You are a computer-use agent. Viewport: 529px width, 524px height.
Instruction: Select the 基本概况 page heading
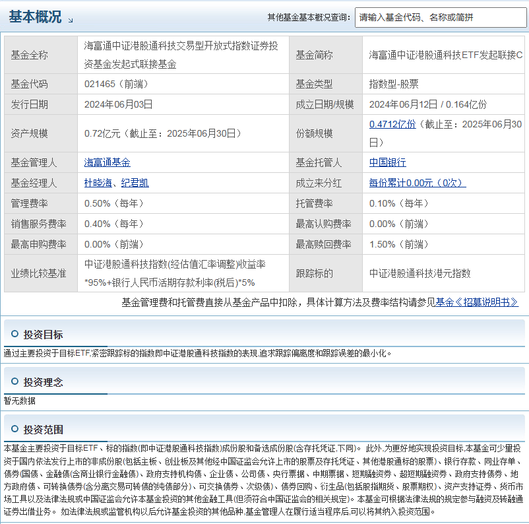35,17
